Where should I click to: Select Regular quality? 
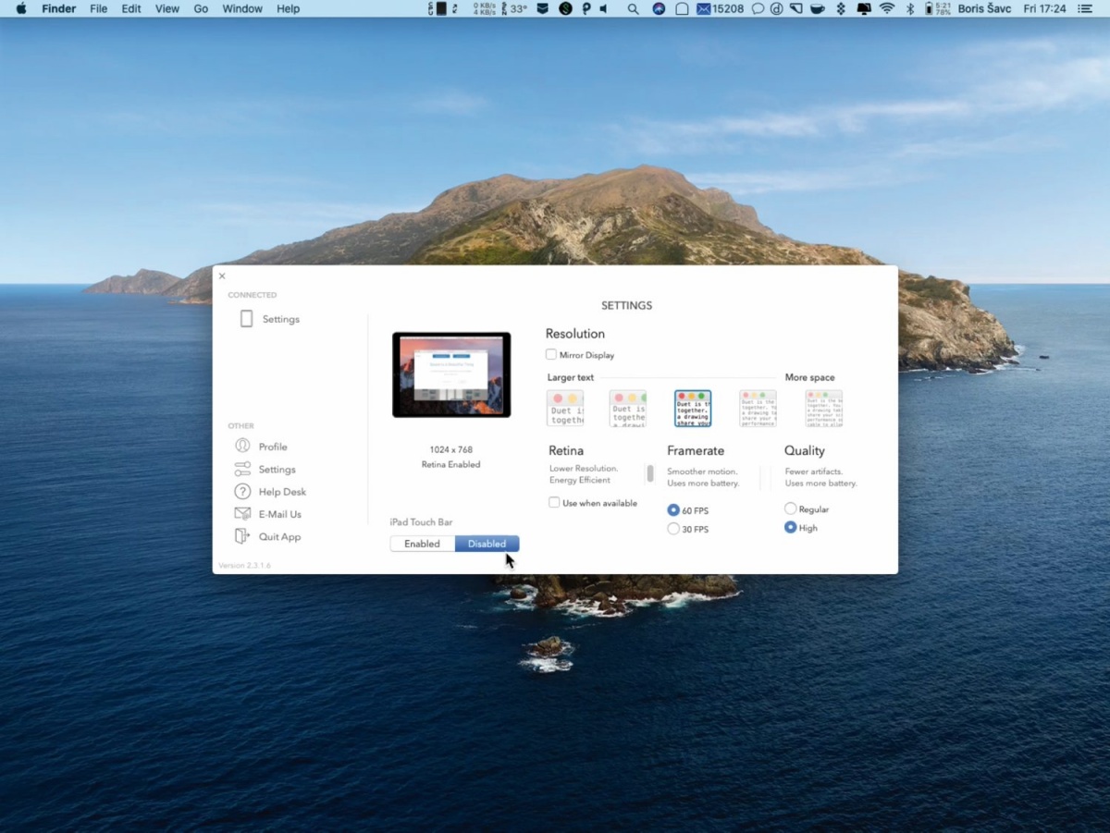click(790, 508)
